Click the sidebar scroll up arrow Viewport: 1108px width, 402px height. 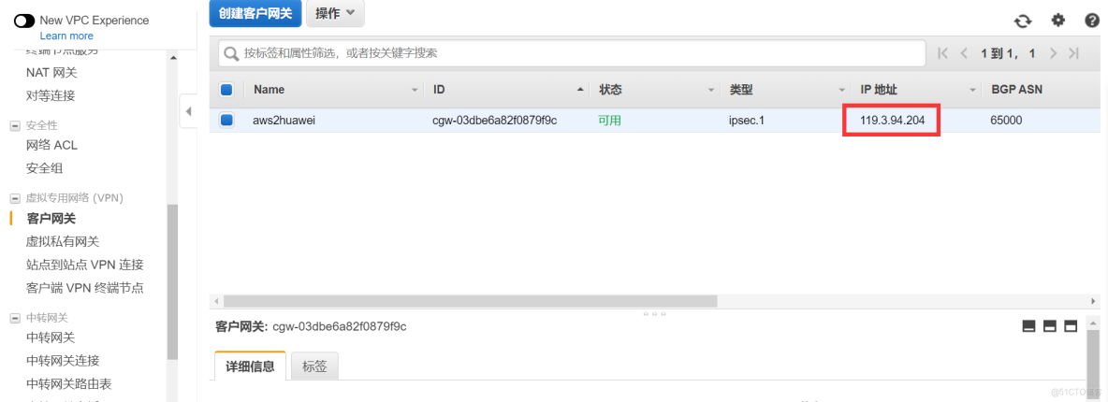(x=173, y=57)
